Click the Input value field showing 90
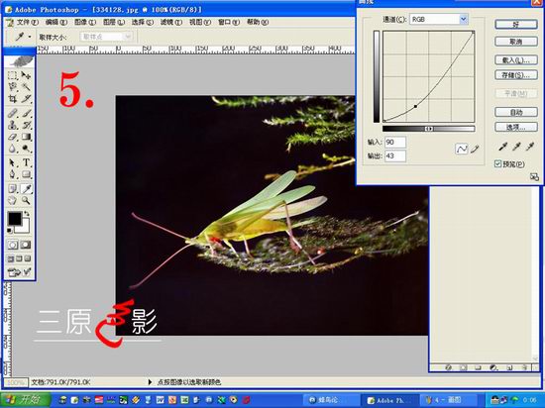Image resolution: width=545 pixels, height=408 pixels. pyautogui.click(x=395, y=142)
